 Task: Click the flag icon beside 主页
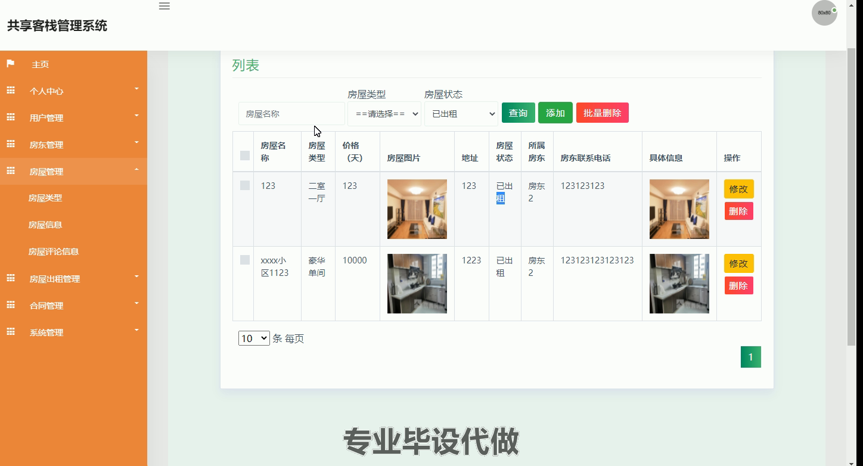point(11,64)
